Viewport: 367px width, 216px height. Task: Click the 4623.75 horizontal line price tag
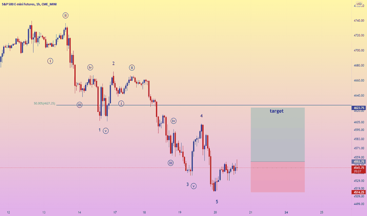358,108
